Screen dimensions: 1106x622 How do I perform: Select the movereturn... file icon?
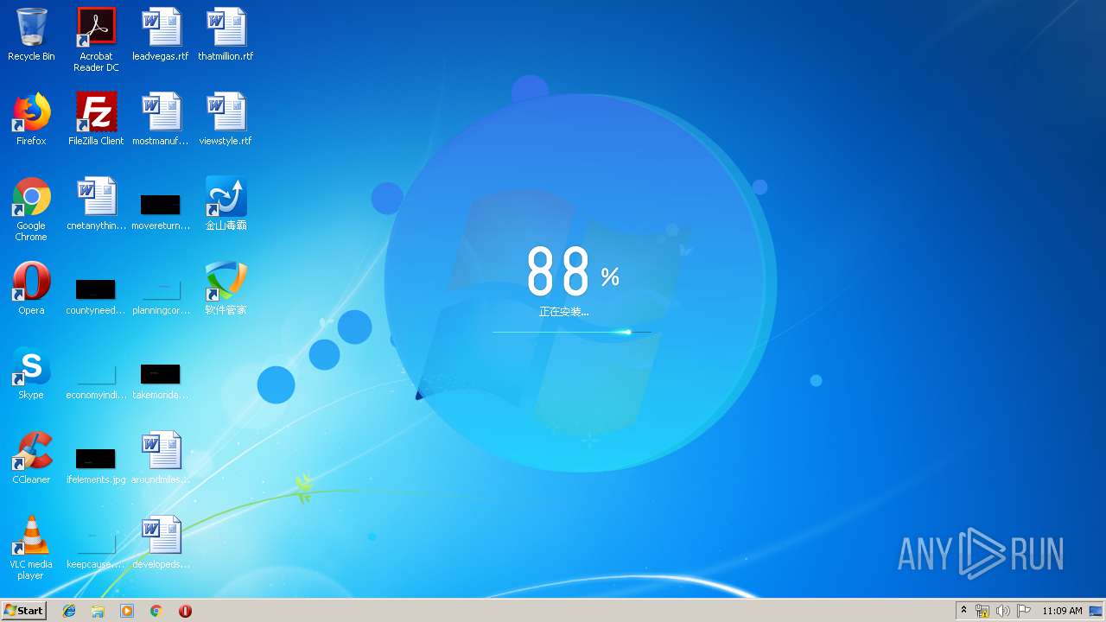(x=161, y=212)
